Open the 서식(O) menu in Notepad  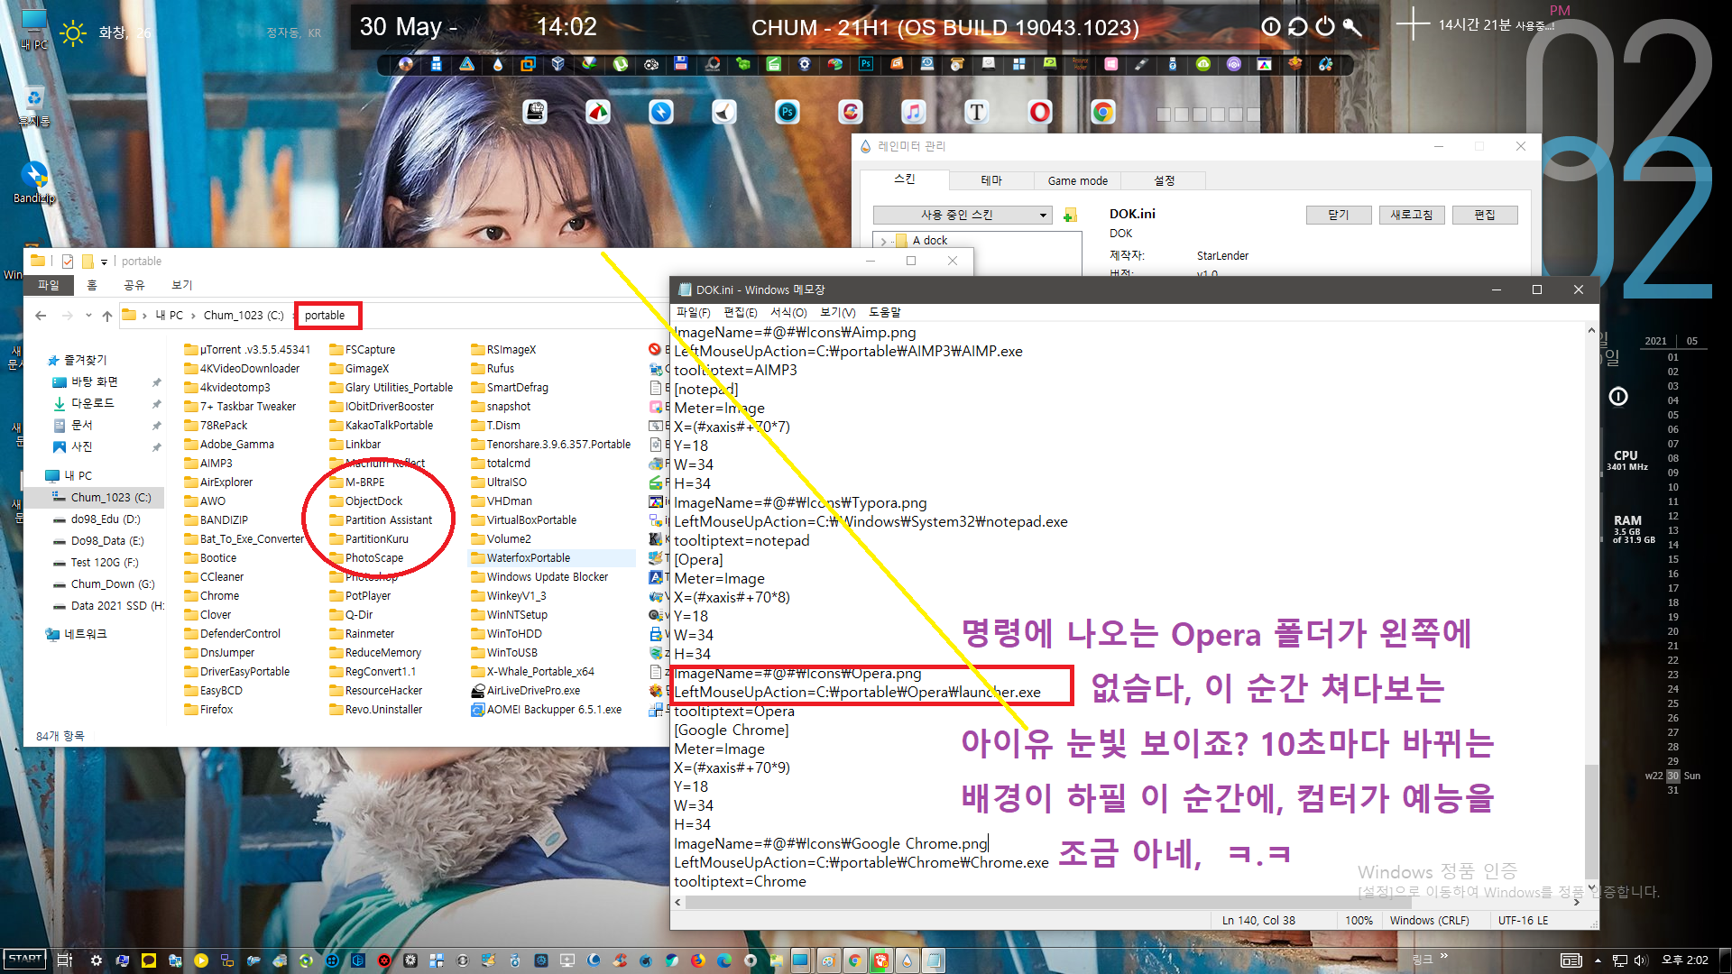click(x=788, y=312)
